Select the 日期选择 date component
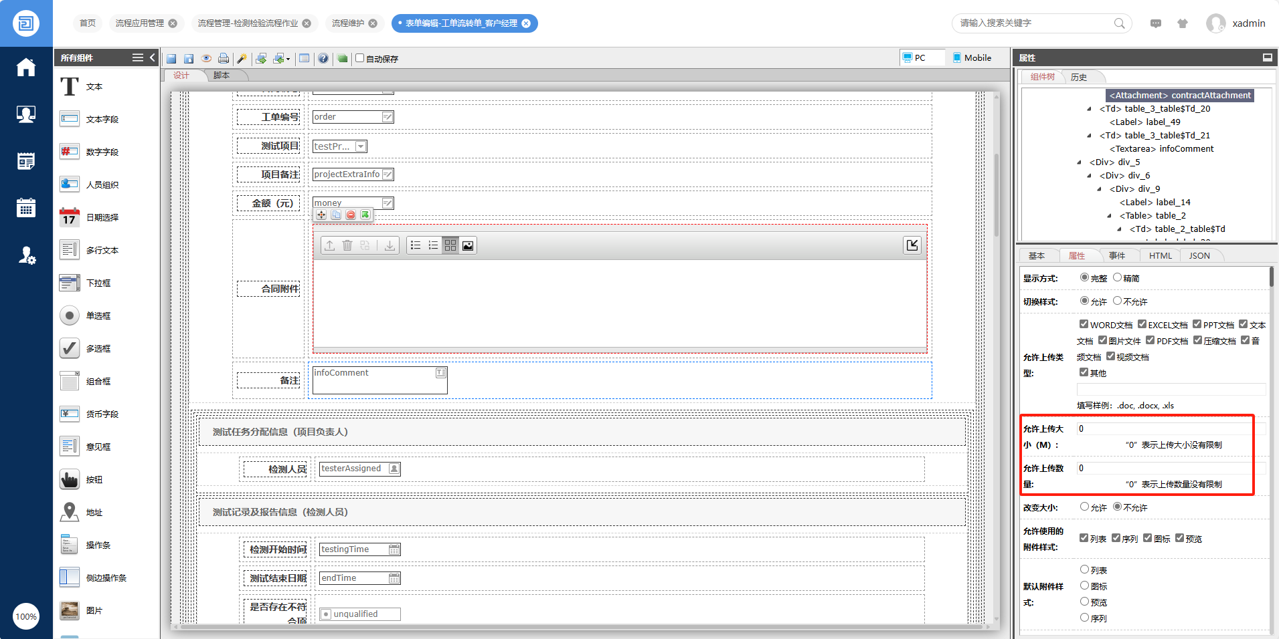This screenshot has height=639, width=1279. (89, 217)
